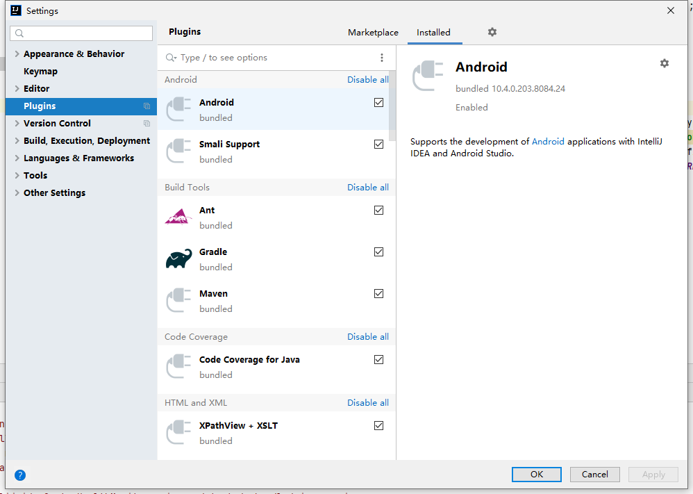Image resolution: width=693 pixels, height=494 pixels.
Task: Click the Android plugin plug icon in list
Action: [x=178, y=109]
